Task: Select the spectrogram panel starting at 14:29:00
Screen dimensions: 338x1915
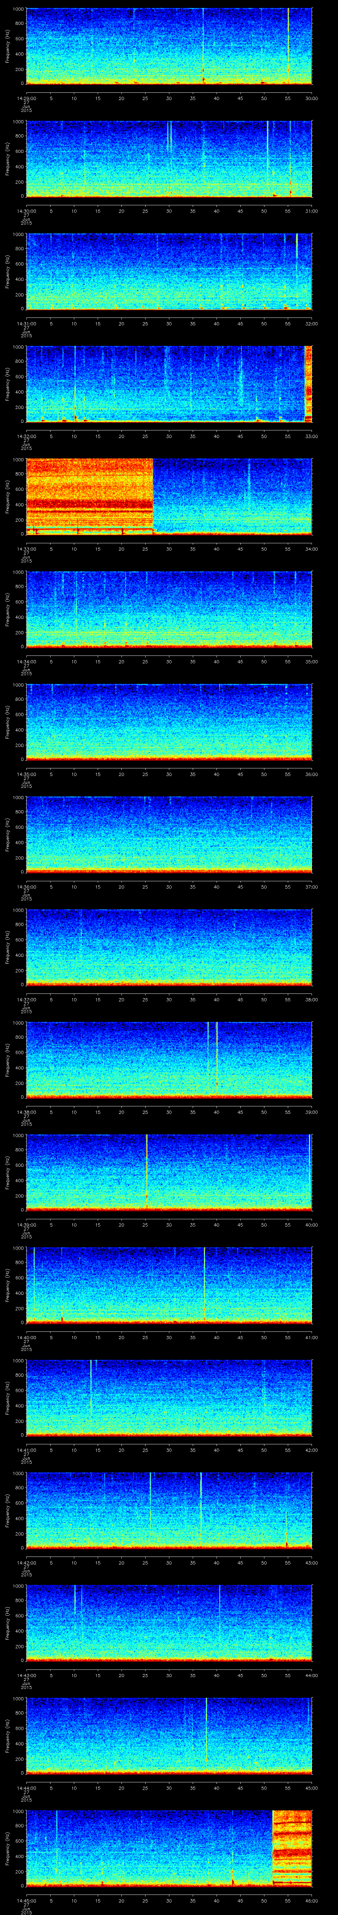Action: tap(169, 46)
